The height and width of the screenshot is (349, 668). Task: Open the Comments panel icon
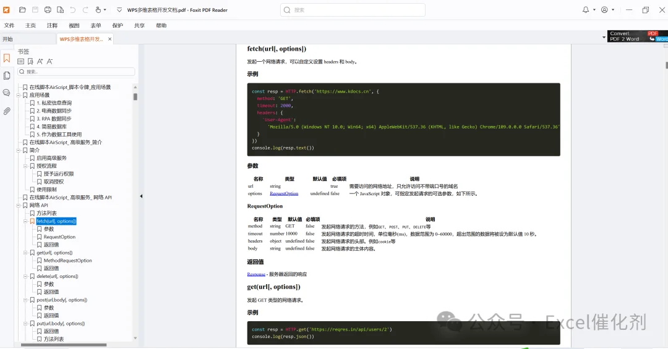[x=6, y=93]
